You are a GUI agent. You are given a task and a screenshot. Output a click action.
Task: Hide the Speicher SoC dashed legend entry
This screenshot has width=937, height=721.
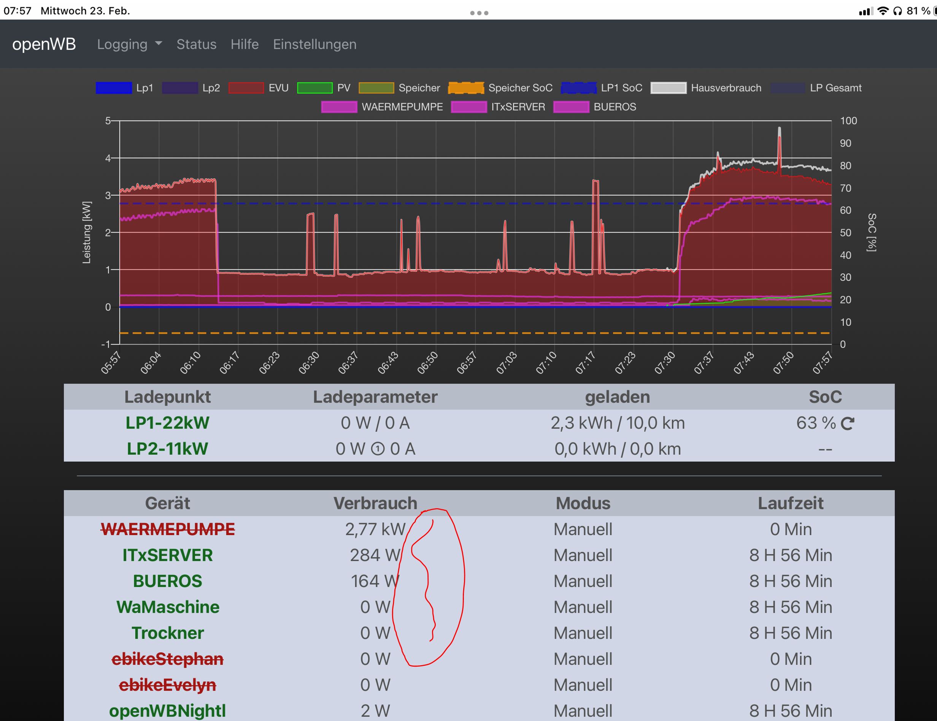coord(466,88)
